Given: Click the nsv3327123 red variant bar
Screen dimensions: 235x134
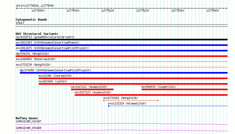Looking at the screenshot, I should coord(151,95).
